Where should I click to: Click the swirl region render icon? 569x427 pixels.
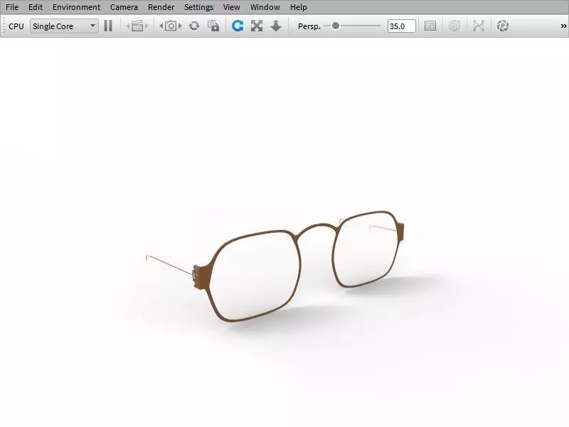click(x=503, y=26)
